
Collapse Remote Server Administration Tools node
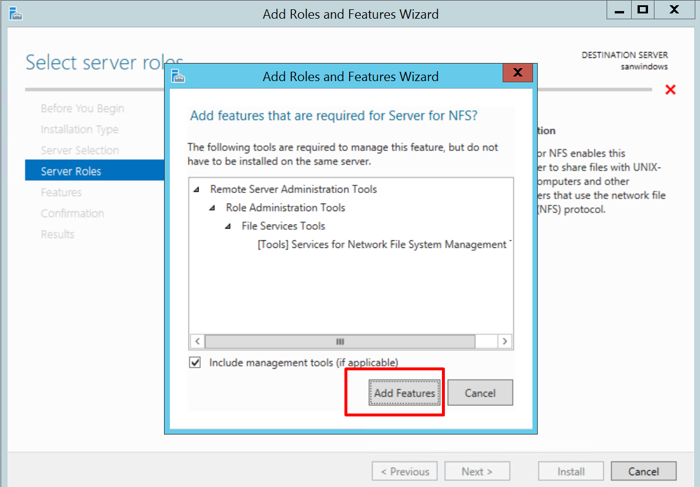(x=197, y=190)
